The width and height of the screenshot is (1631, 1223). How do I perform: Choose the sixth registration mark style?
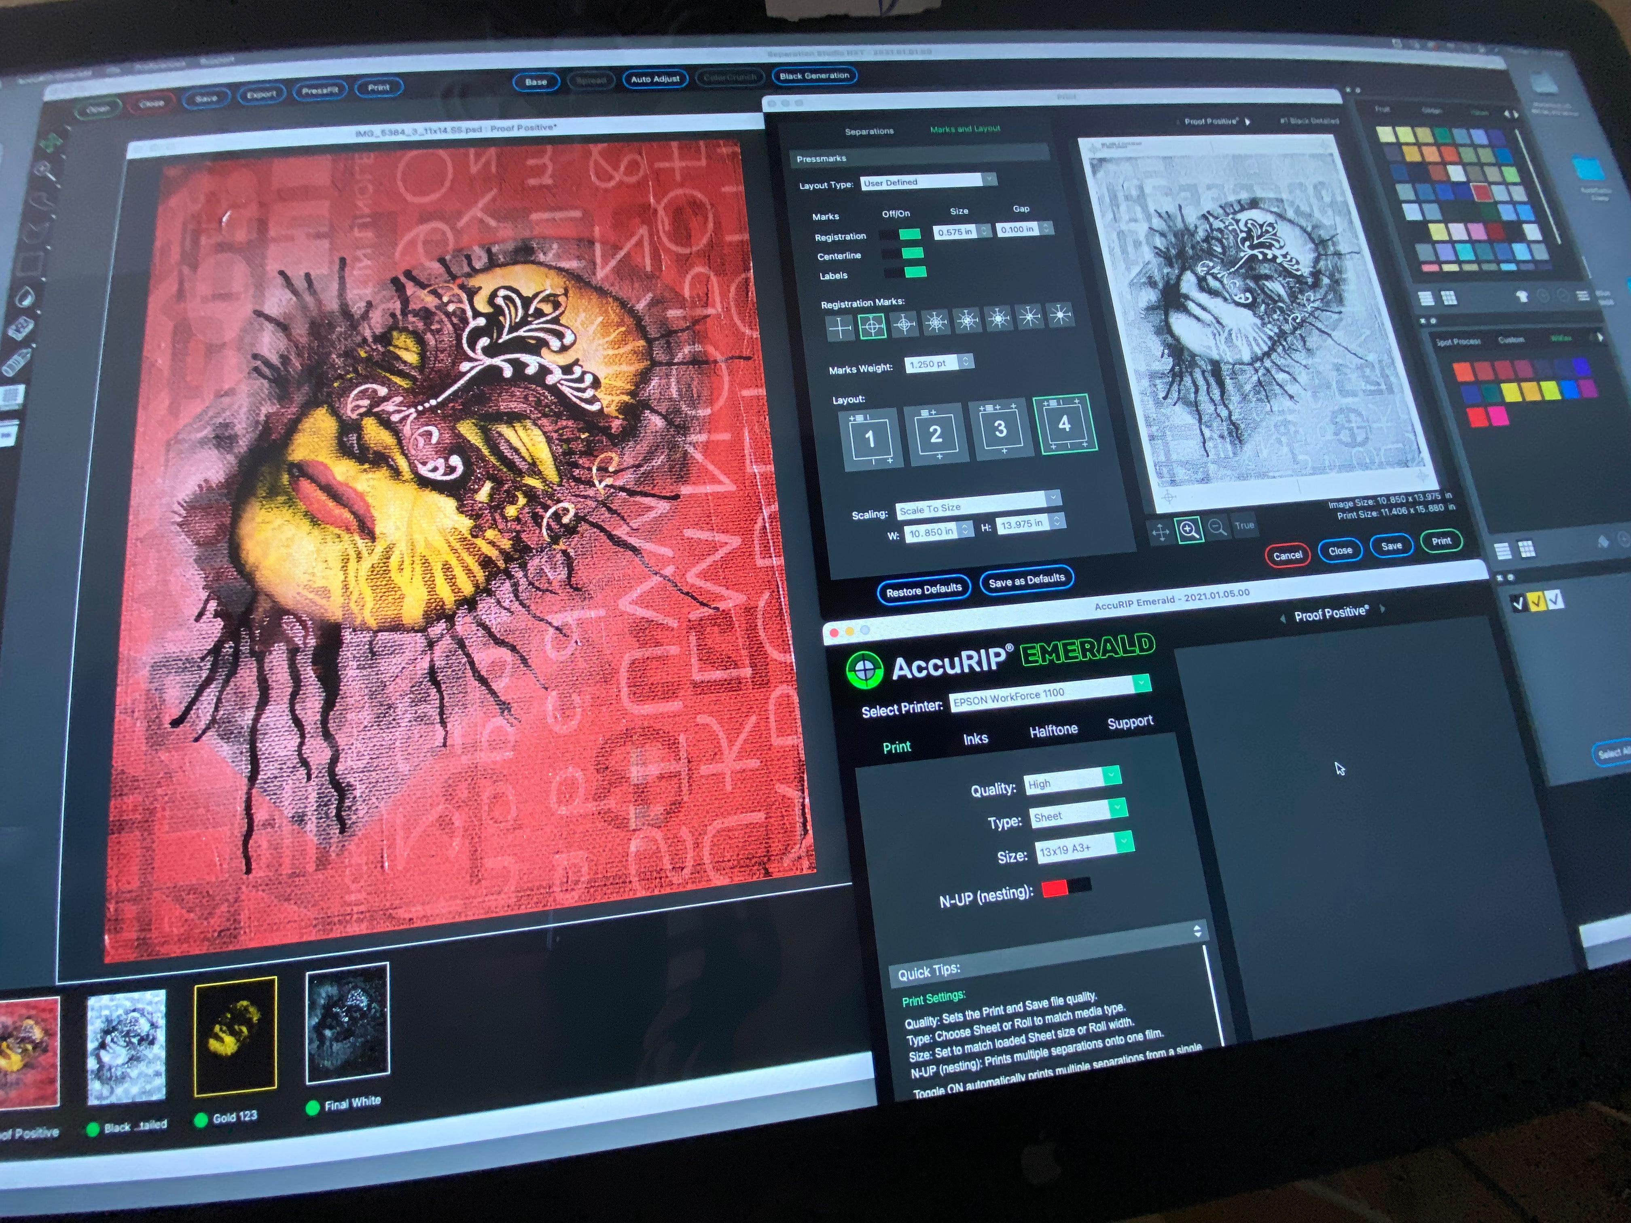click(999, 318)
